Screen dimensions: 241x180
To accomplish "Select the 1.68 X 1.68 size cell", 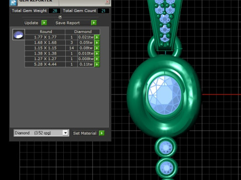I will 45,42.
